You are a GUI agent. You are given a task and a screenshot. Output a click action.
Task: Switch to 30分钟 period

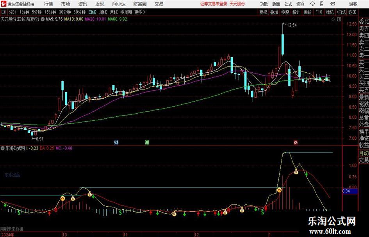[65, 12]
